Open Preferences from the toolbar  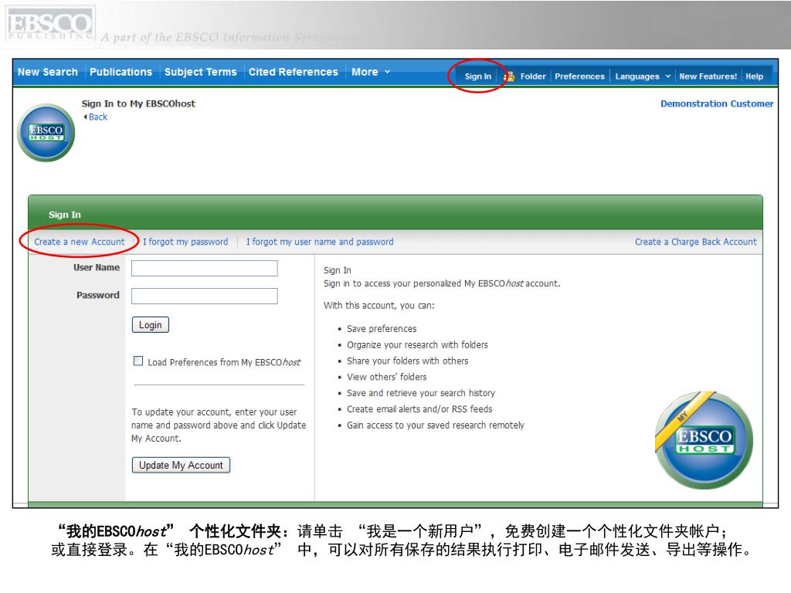coord(579,76)
